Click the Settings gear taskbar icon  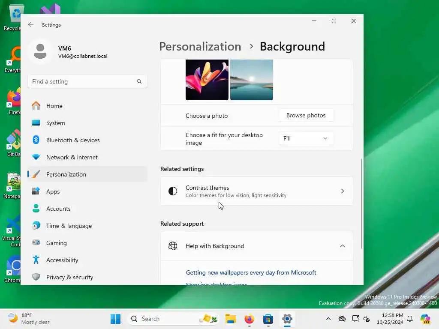[287, 319]
